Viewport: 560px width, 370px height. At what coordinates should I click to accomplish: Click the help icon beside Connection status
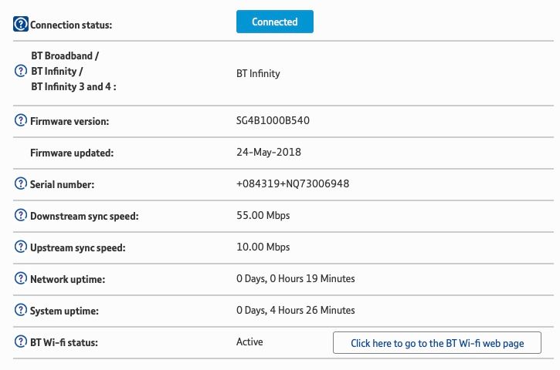[x=21, y=25]
